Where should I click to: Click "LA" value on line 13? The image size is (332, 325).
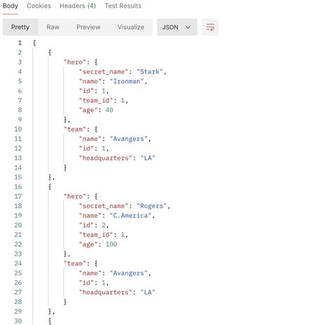point(148,158)
